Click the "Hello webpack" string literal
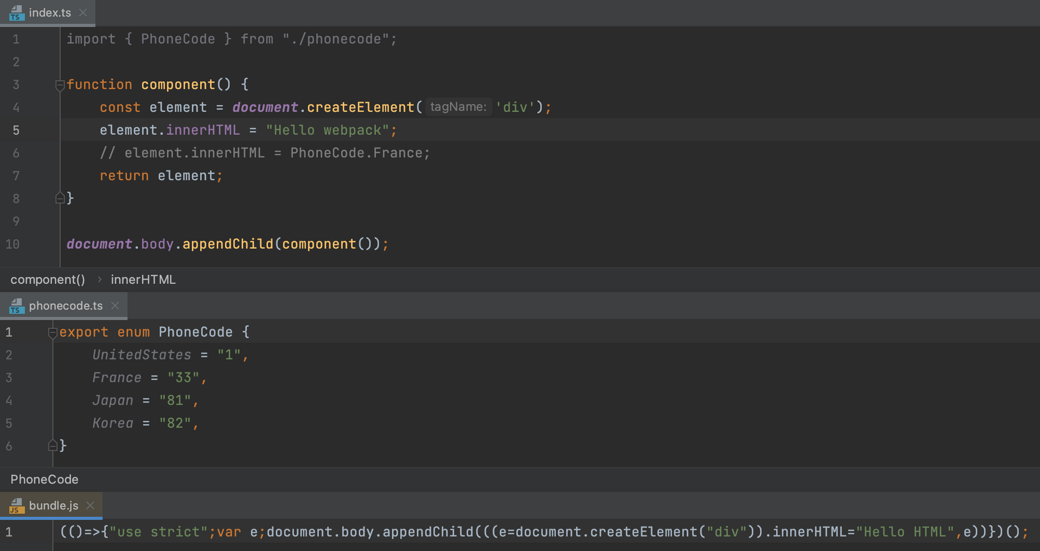Image resolution: width=1040 pixels, height=551 pixels. (x=328, y=130)
